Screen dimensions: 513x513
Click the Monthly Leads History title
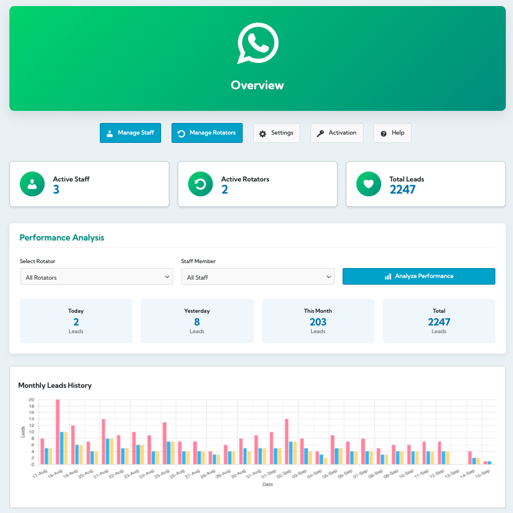55,386
